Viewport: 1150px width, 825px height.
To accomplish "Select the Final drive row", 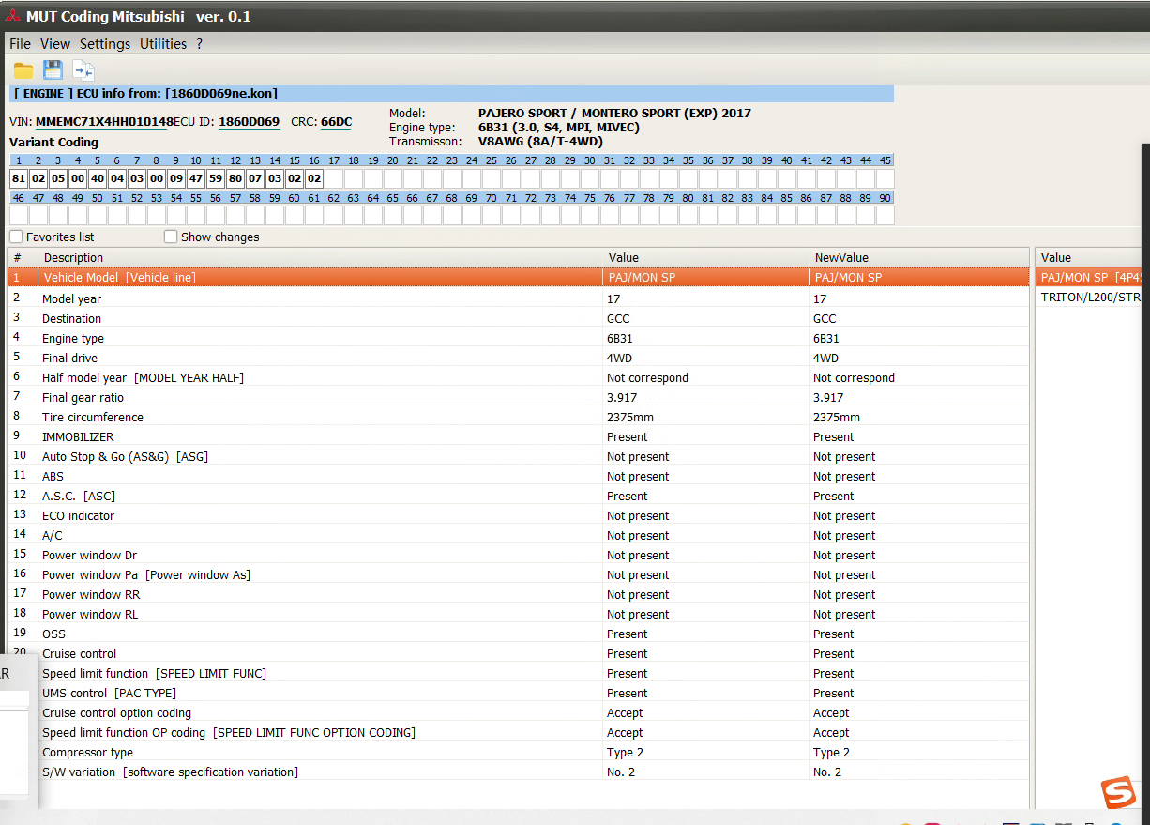I will (x=518, y=358).
